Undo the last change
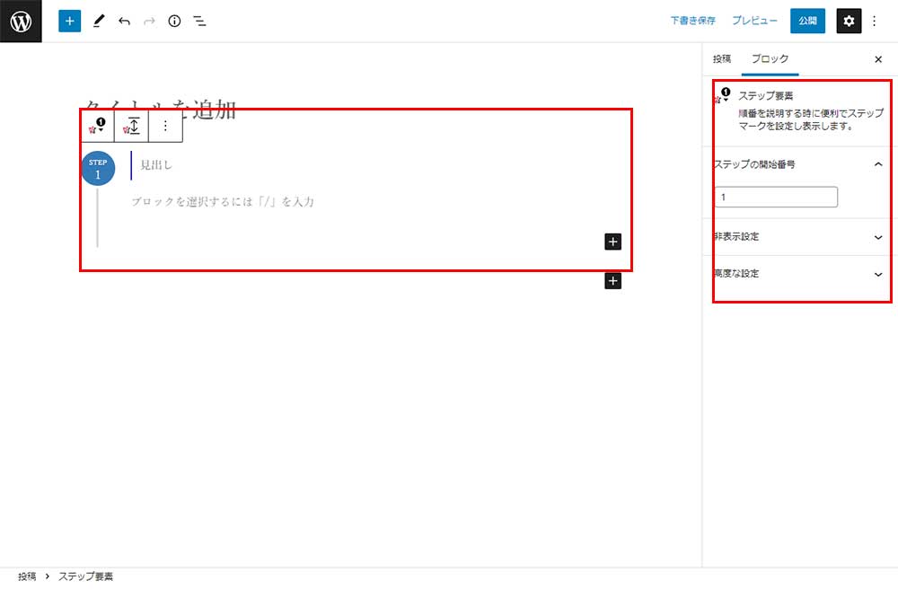Image resolution: width=898 pixels, height=607 pixels. pyautogui.click(x=124, y=21)
